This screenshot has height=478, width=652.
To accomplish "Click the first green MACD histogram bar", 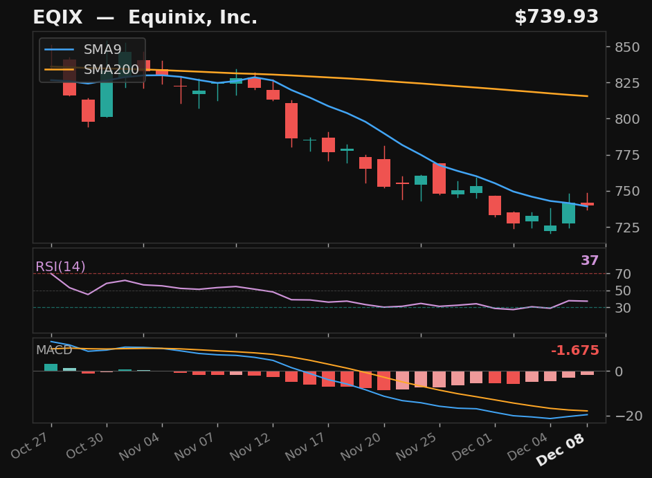I will [x=51, y=367].
